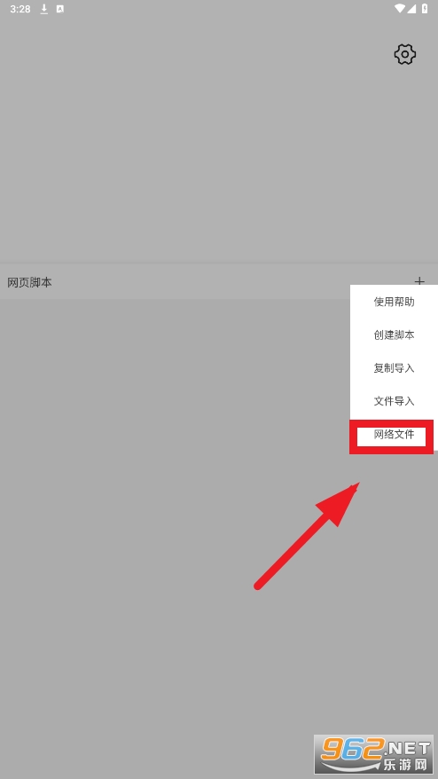Tap the Wi-Fi status icon
The image size is (438, 779).
400,9
